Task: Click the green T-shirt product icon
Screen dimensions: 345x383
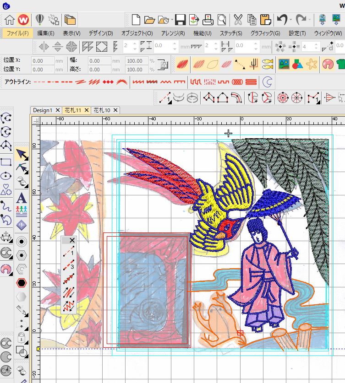Action: click(x=340, y=64)
